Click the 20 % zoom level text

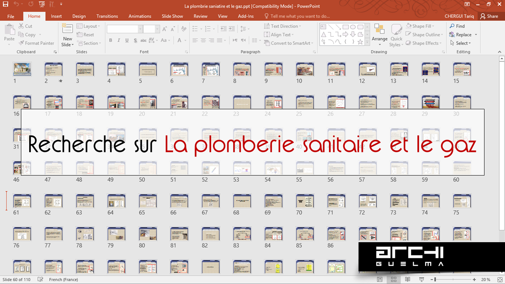(486, 279)
